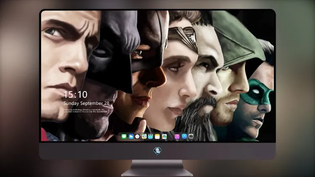This screenshot has width=315, height=177.
Task: Open the photo collage app icon
Action: tap(164, 136)
